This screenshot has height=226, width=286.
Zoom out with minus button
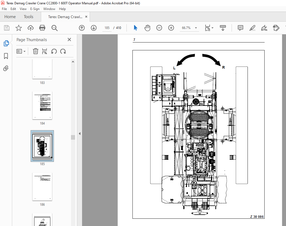point(159,28)
